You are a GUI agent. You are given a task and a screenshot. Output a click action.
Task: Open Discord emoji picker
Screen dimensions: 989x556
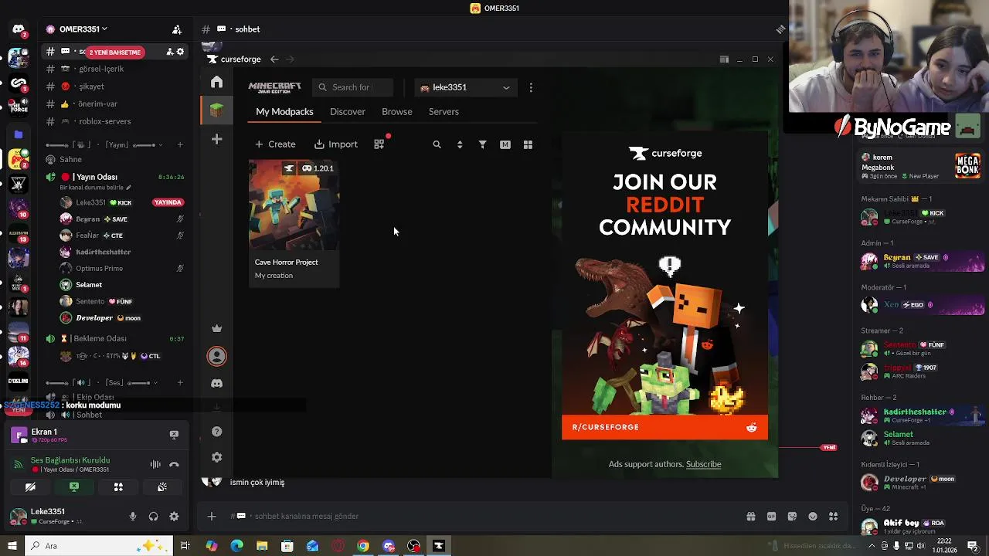pos(813,517)
